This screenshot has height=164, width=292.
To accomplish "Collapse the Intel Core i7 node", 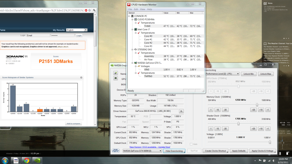I will [x=132, y=29].
